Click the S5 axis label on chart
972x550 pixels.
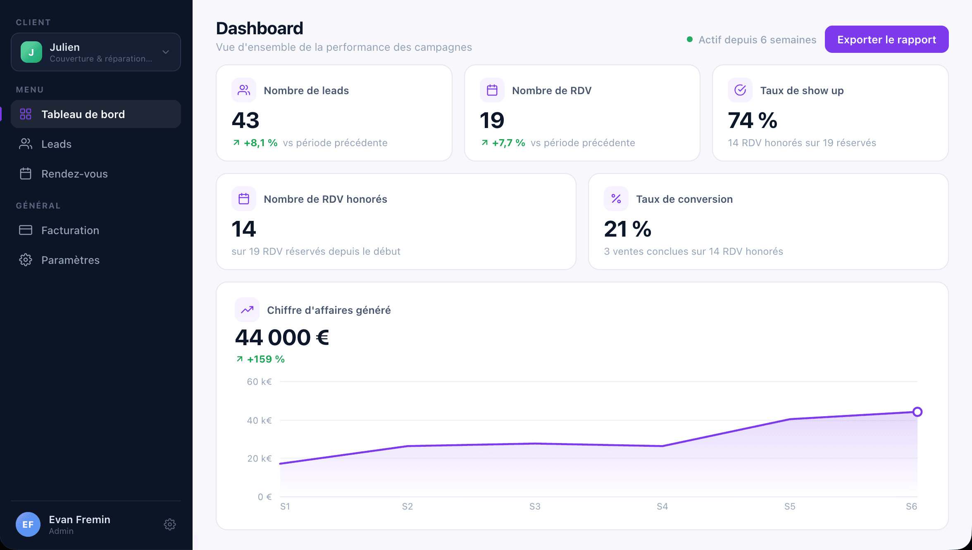click(790, 506)
